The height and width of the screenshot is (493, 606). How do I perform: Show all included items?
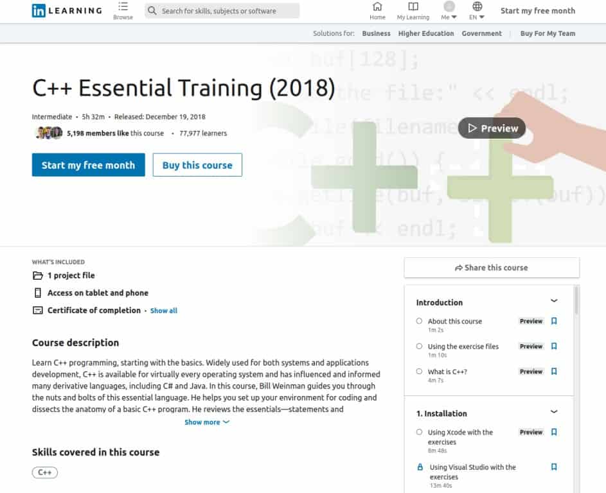point(164,311)
